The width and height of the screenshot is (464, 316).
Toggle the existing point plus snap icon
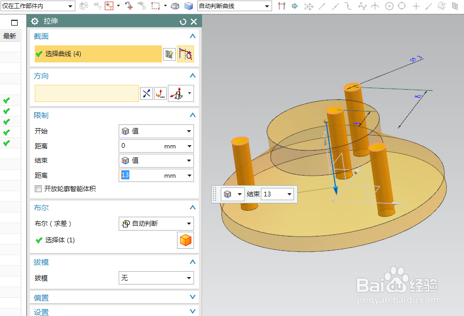pos(416,6)
